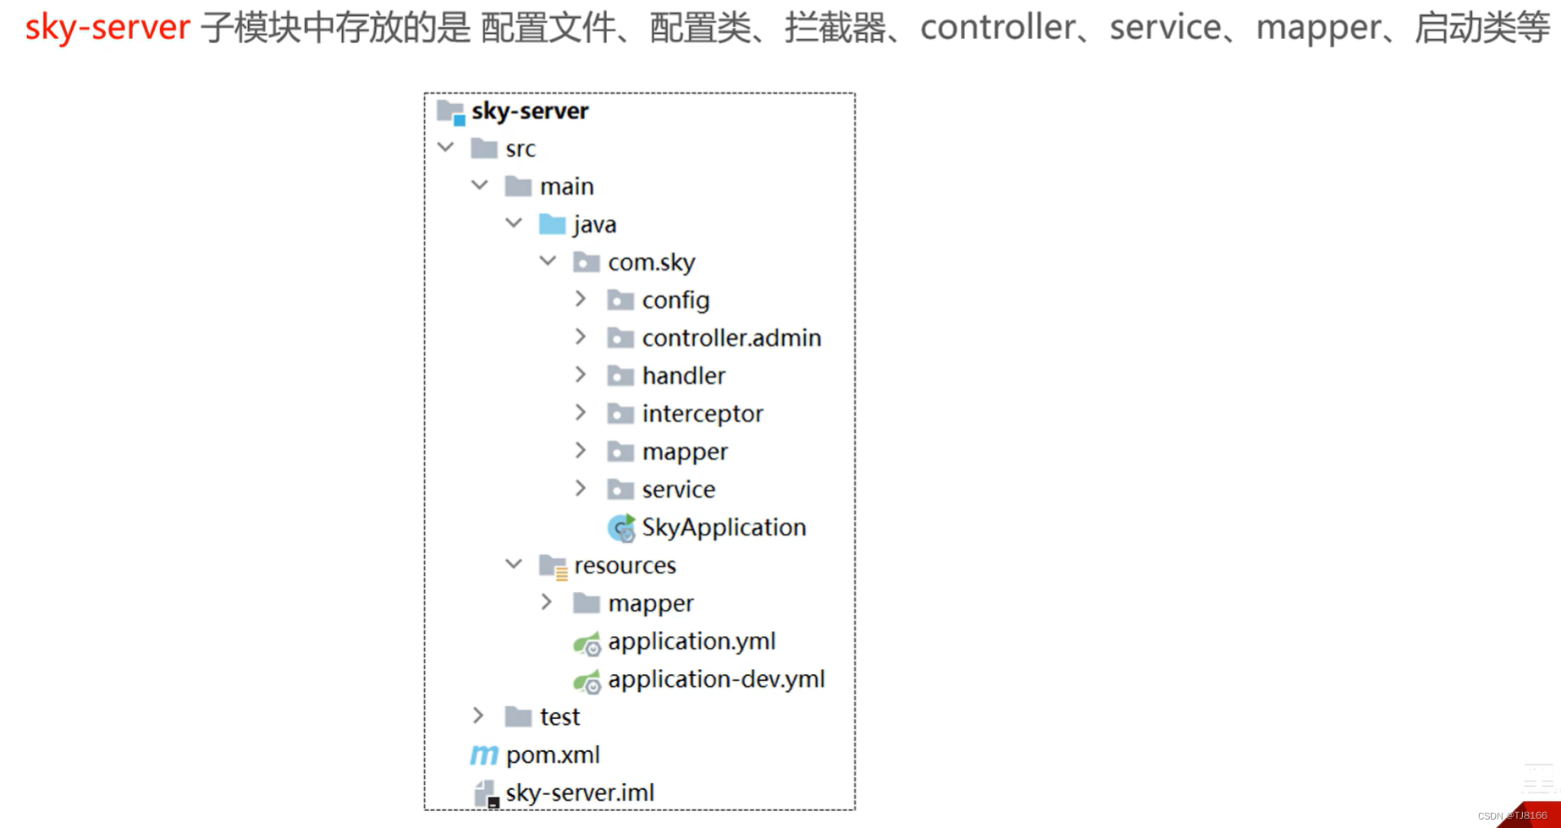Select the interceptor package
This screenshot has width=1561, height=828.
pos(703,414)
